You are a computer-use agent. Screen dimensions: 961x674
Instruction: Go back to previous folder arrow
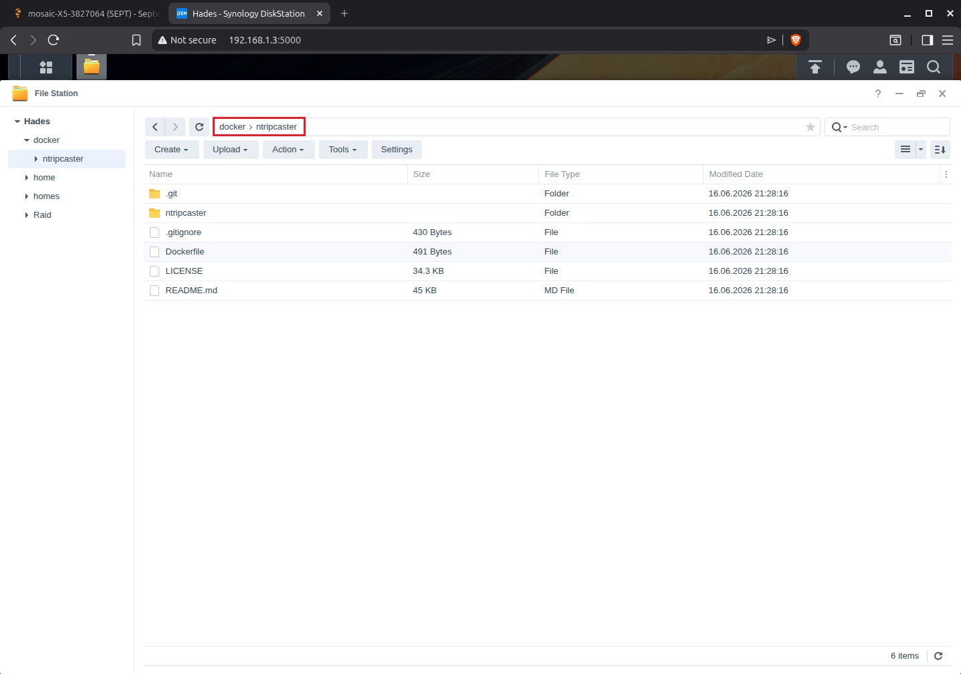click(x=155, y=127)
